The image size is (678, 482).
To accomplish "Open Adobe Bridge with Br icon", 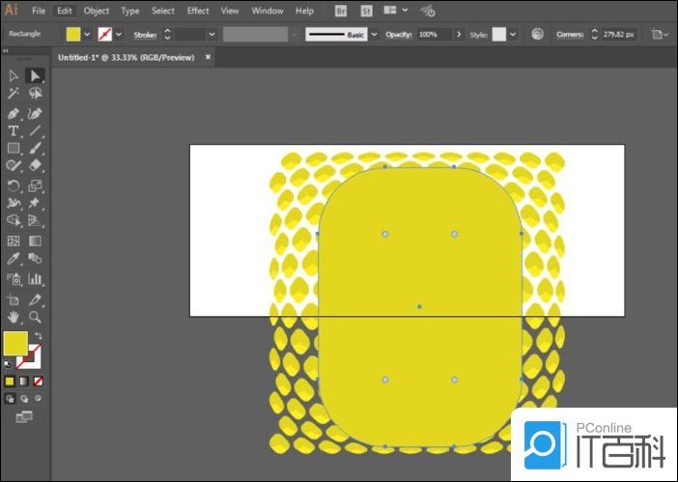I will (341, 11).
